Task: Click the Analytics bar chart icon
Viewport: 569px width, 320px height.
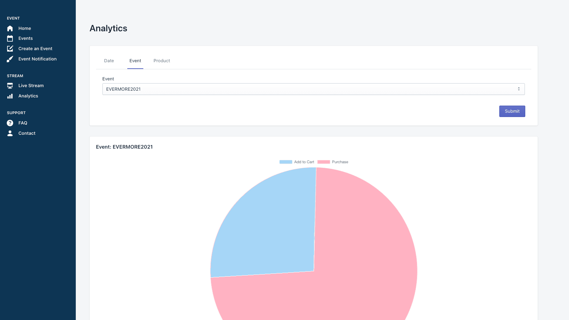Action: pyautogui.click(x=10, y=96)
